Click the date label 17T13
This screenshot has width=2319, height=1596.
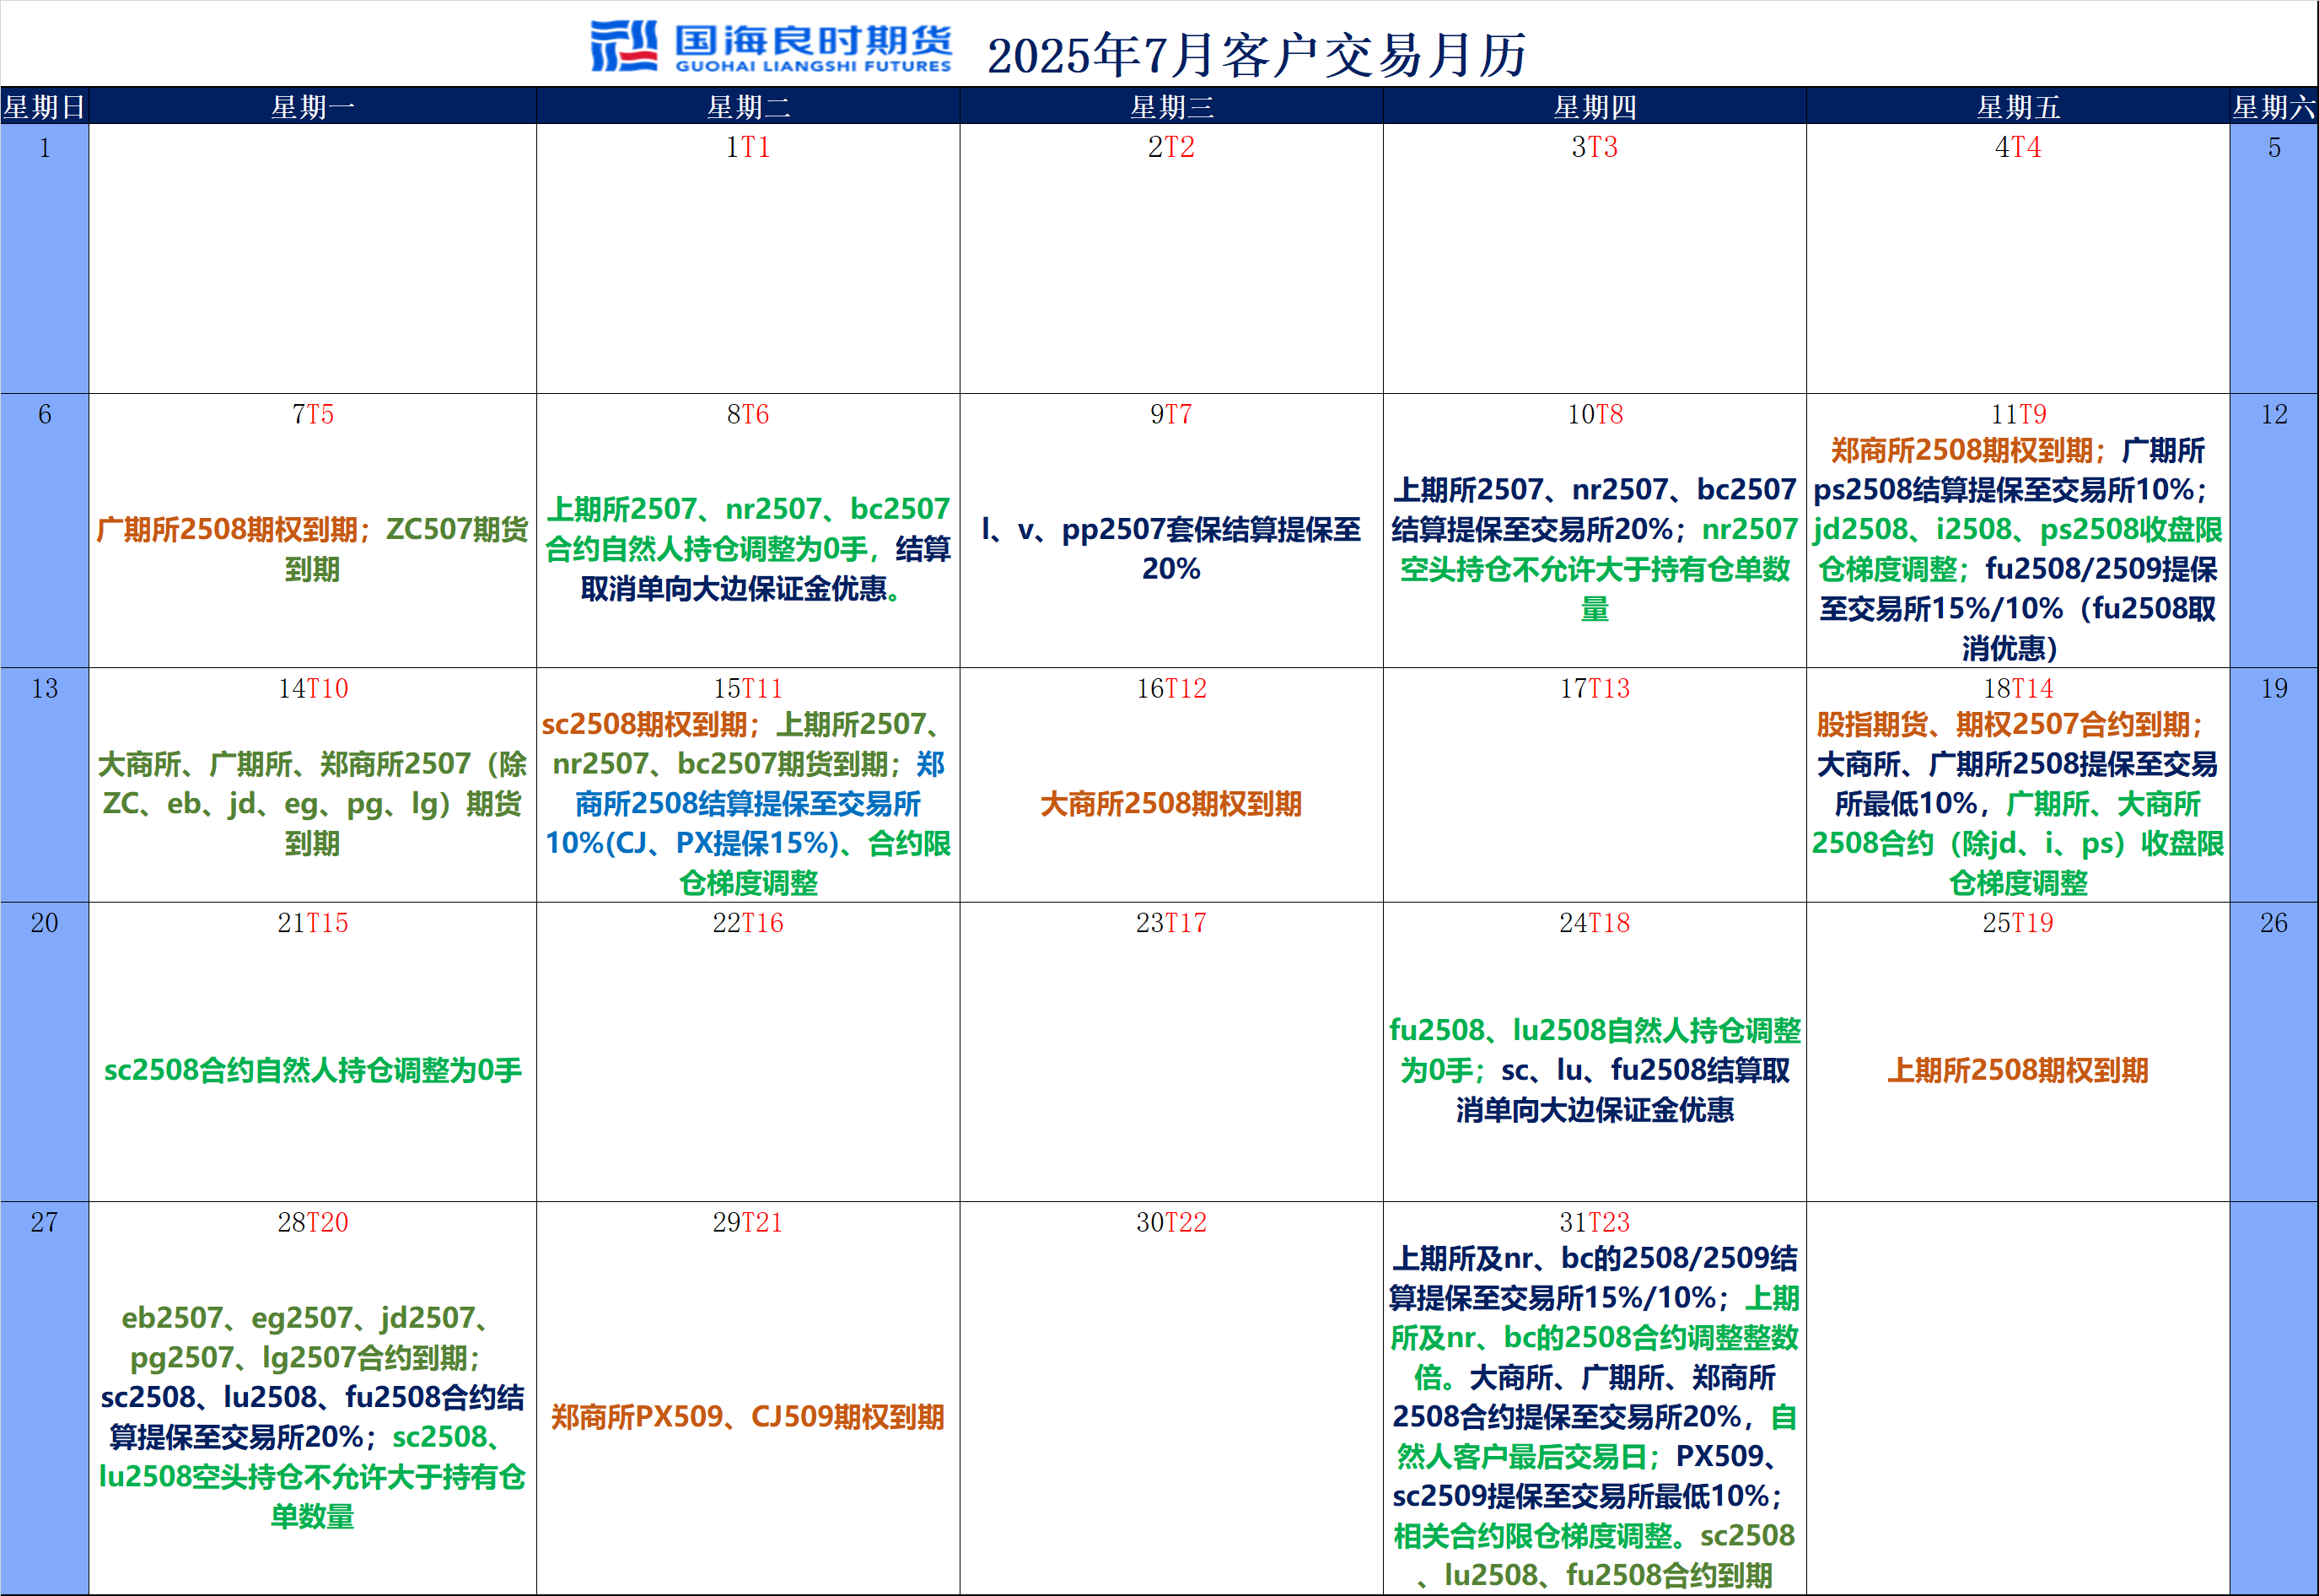pyautogui.click(x=1595, y=689)
